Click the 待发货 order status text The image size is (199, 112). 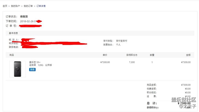(x=24, y=17)
